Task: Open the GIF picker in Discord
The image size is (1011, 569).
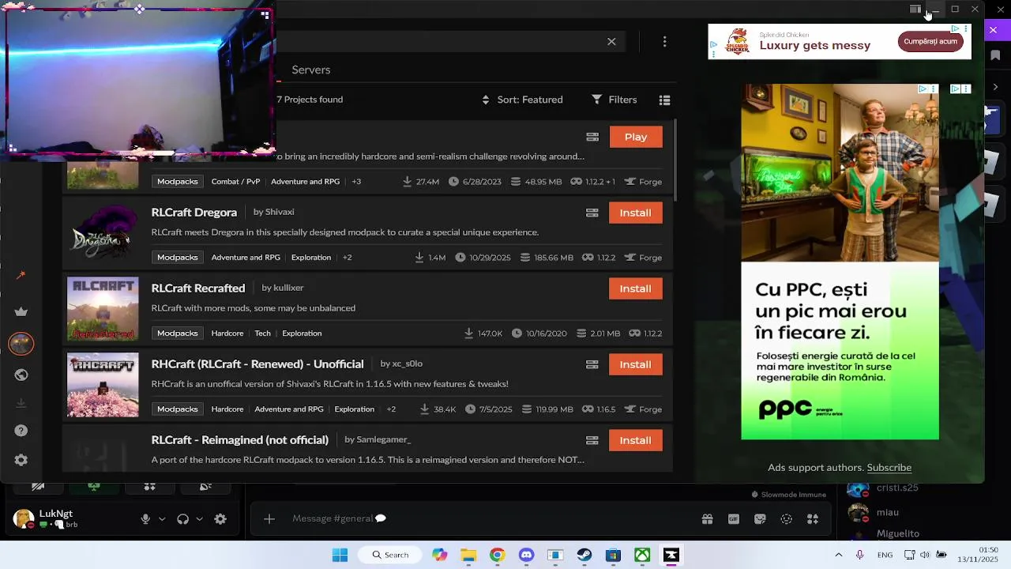Action: coord(734,519)
